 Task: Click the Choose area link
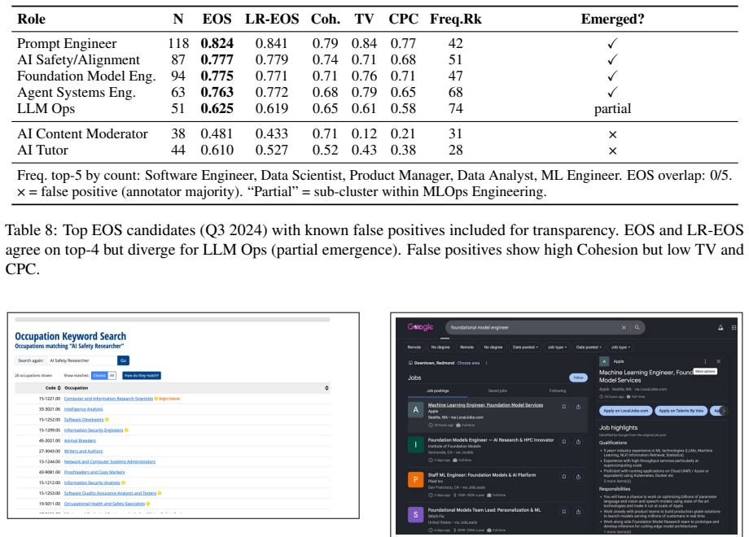[468, 363]
